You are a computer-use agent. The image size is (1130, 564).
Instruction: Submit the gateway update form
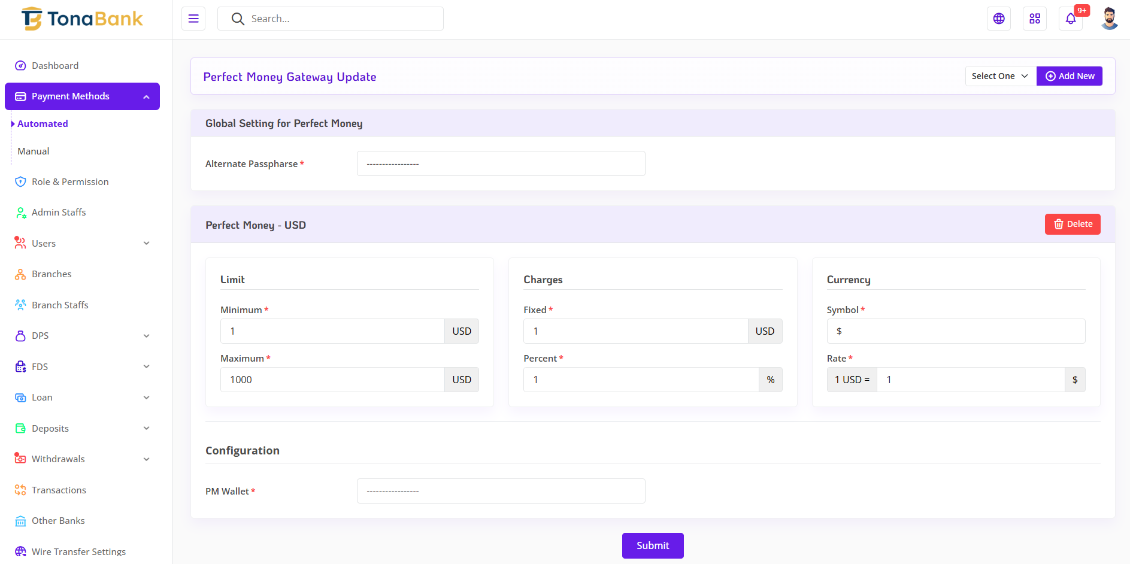tap(652, 545)
